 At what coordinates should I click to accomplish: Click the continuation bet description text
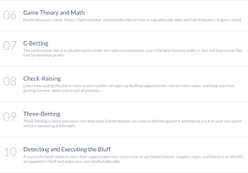pyautogui.click(x=133, y=53)
